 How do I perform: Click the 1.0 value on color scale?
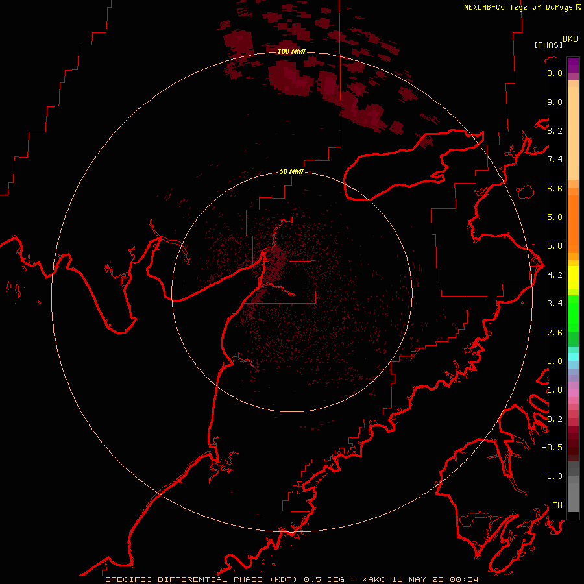[x=555, y=390]
